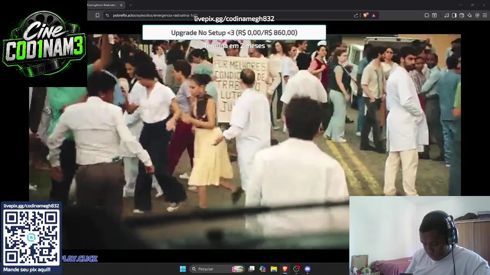Open Discord from the taskbar
This screenshot has width=490, height=275.
point(307,269)
